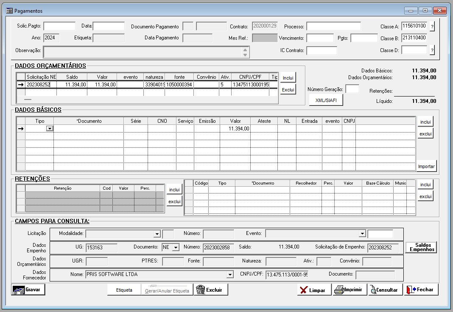Click the Excluir trash can button

[x=211, y=290]
